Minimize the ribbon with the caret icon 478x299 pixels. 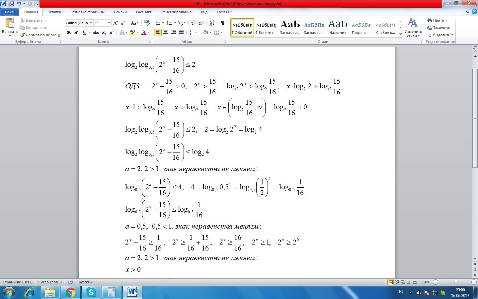467,12
